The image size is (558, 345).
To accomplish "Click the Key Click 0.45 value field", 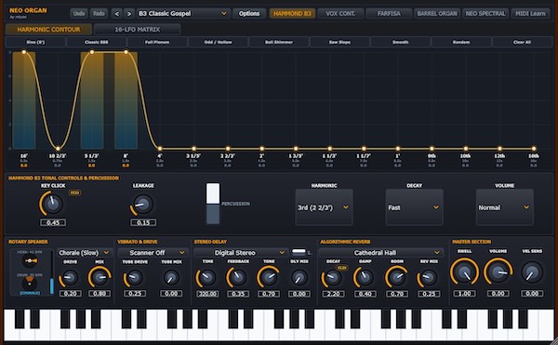I will click(x=53, y=222).
